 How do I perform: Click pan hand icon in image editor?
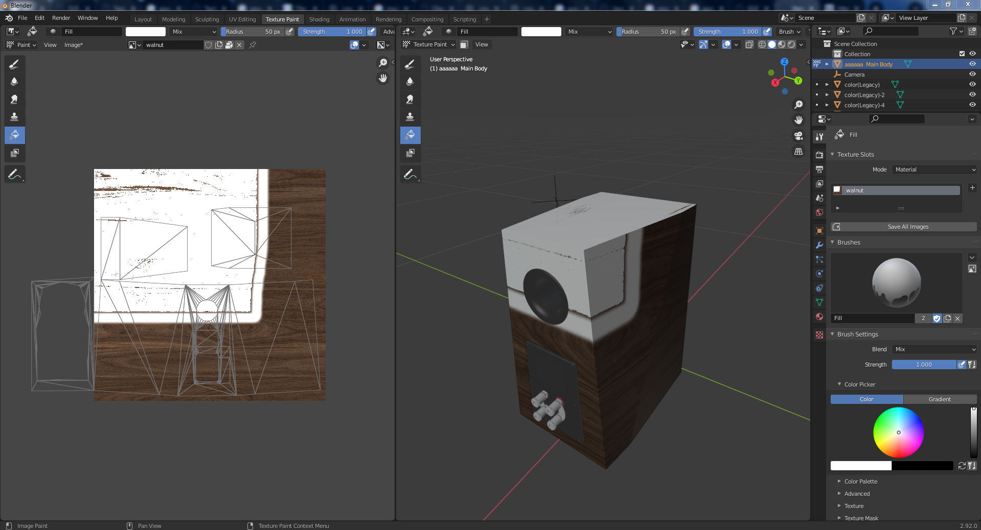[383, 78]
